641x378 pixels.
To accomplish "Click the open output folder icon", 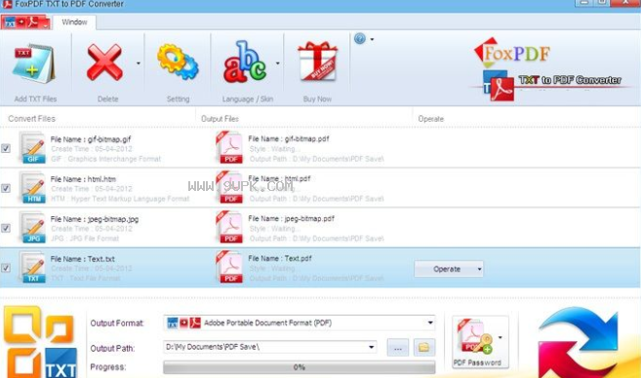I will (x=424, y=348).
